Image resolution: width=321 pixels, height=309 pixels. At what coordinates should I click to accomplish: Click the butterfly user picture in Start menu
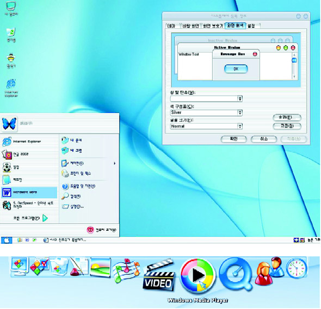pyautogui.click(x=9, y=124)
